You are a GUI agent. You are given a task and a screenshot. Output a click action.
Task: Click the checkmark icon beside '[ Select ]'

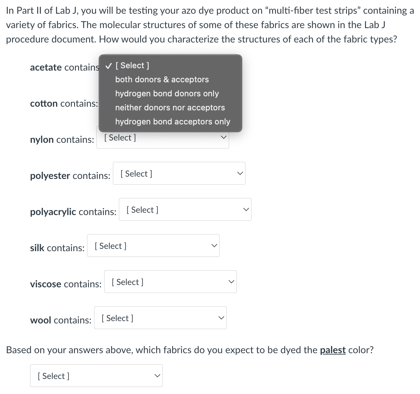coord(108,66)
